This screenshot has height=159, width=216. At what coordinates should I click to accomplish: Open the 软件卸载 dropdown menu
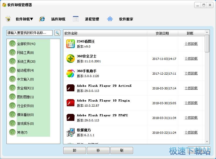click(x=24, y=19)
